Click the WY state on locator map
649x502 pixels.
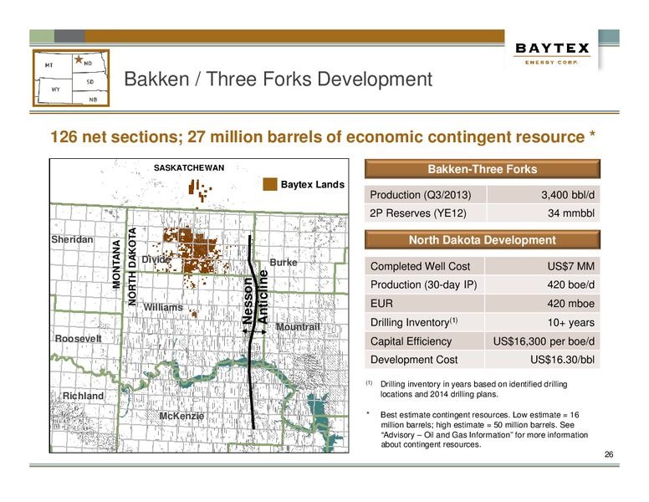[55, 90]
